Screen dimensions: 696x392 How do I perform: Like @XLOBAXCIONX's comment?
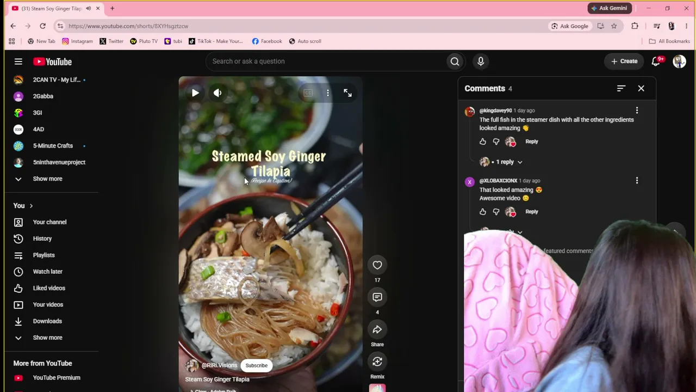pos(483,212)
